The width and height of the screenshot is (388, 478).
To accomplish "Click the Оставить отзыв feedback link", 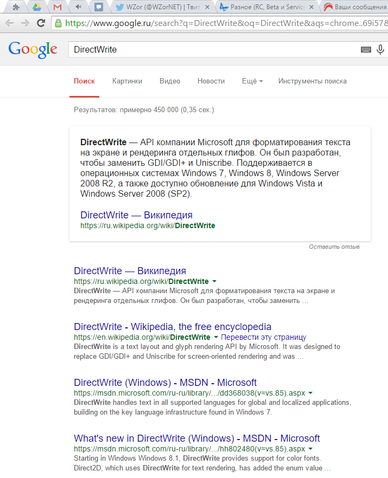I will point(334,247).
